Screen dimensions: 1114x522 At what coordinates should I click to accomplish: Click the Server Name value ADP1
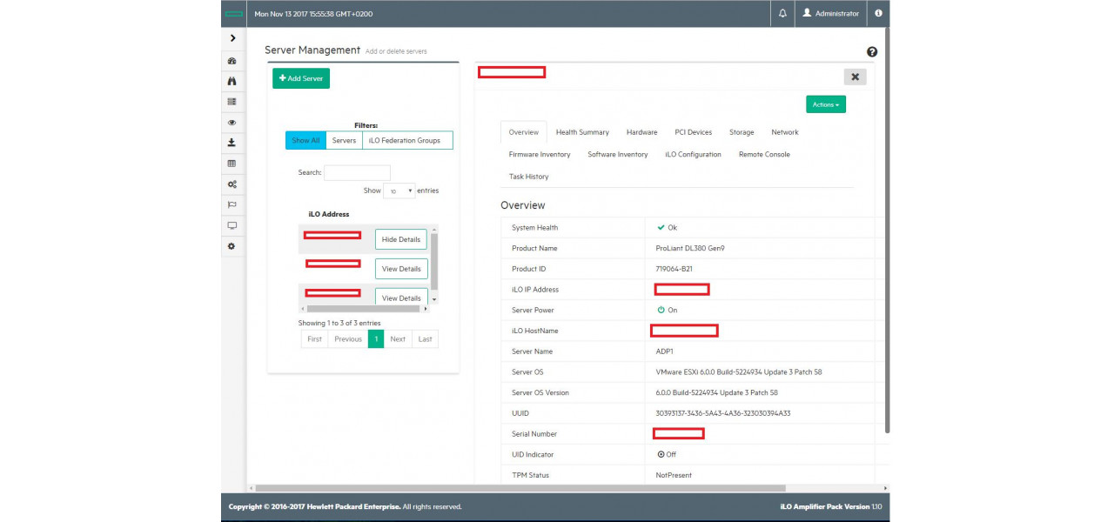(665, 351)
